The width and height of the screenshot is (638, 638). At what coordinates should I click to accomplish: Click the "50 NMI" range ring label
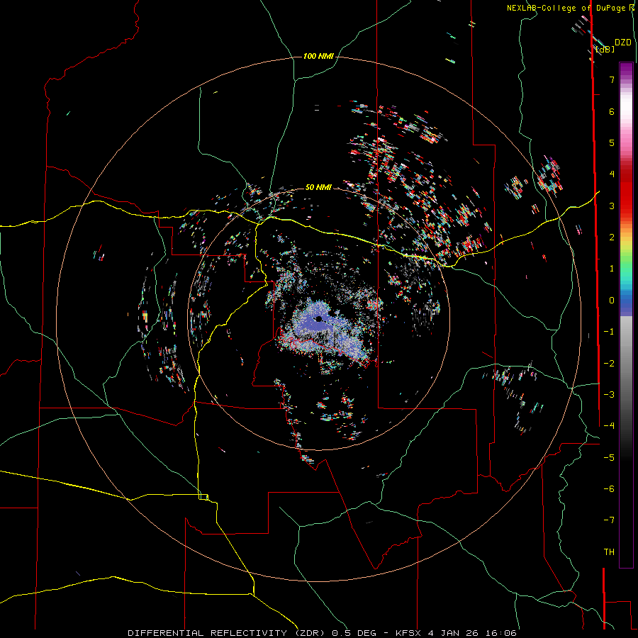[318, 187]
